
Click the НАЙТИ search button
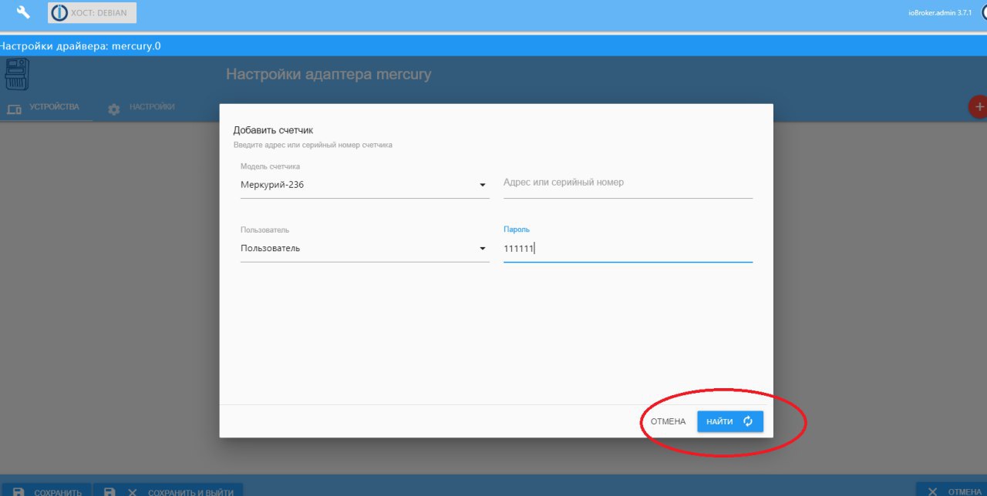[730, 421]
